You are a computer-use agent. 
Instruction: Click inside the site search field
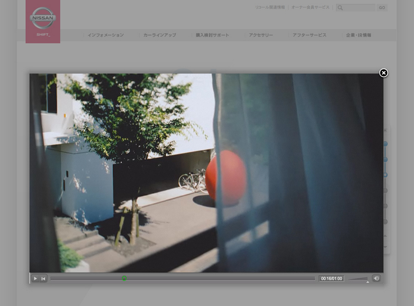click(x=359, y=8)
